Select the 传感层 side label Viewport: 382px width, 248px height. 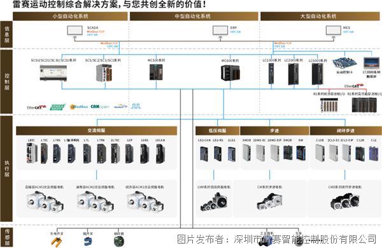pos(6,237)
